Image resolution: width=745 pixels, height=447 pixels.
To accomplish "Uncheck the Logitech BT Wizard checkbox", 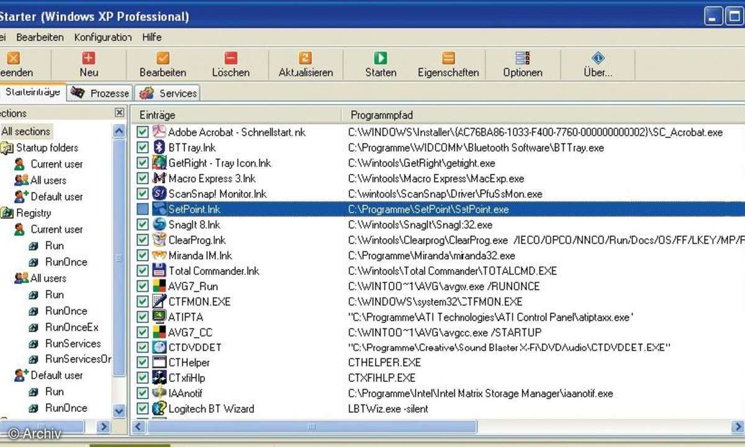I will click(x=143, y=409).
